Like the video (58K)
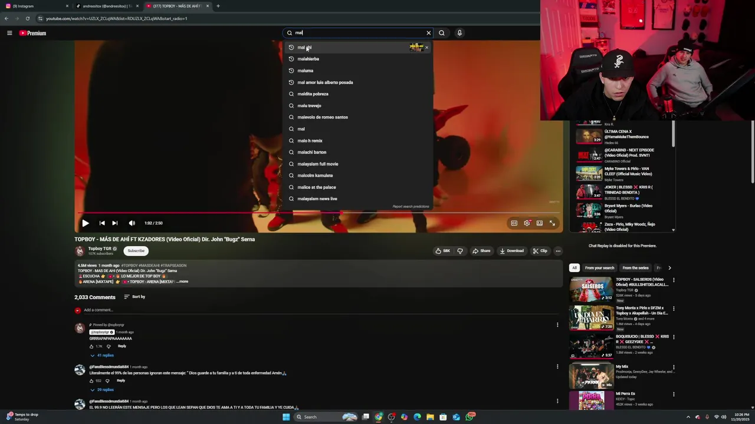 (x=442, y=251)
